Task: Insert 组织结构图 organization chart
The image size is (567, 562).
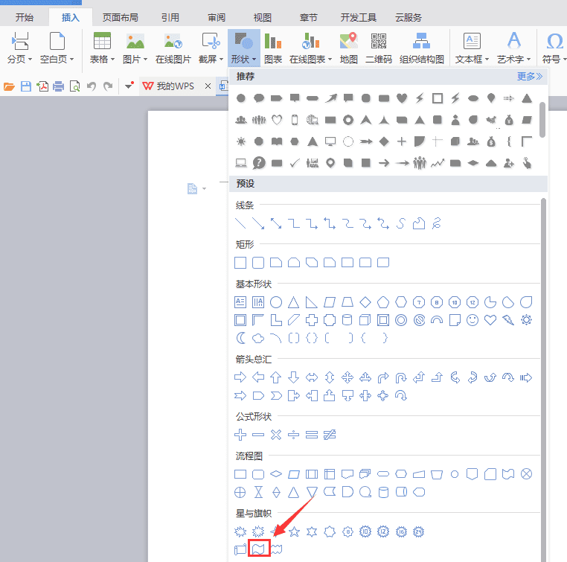Action: [x=422, y=48]
